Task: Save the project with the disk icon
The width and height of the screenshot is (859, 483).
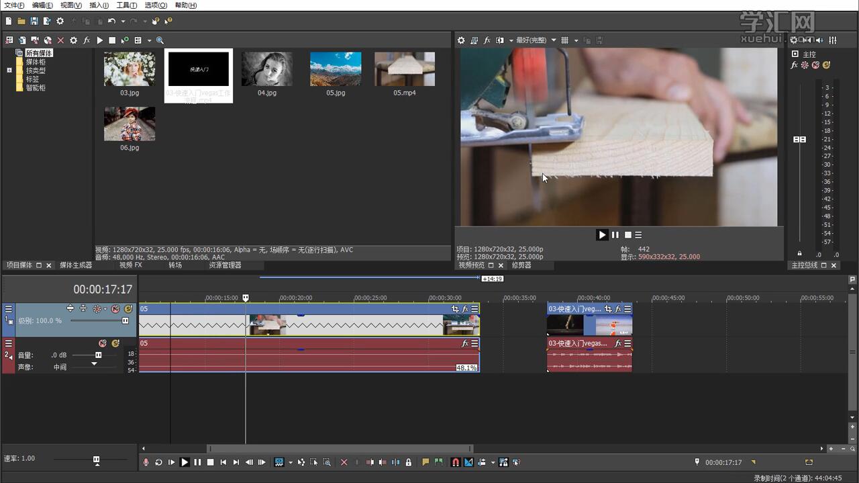Action: 34,21
